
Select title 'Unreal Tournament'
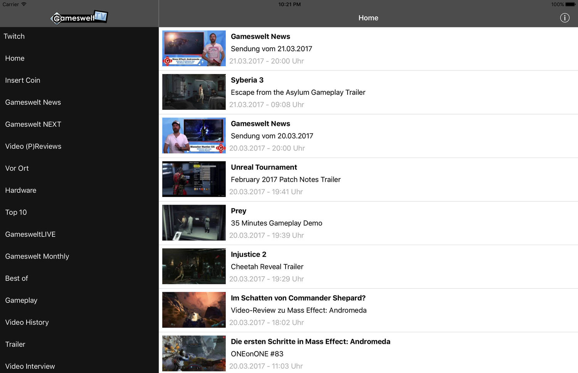tap(264, 167)
